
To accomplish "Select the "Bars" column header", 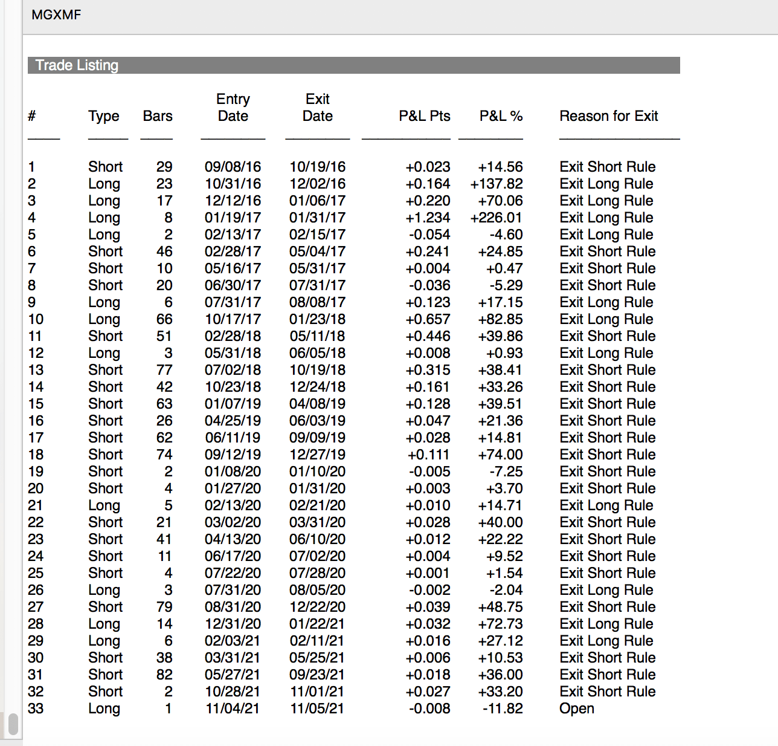I will (158, 116).
